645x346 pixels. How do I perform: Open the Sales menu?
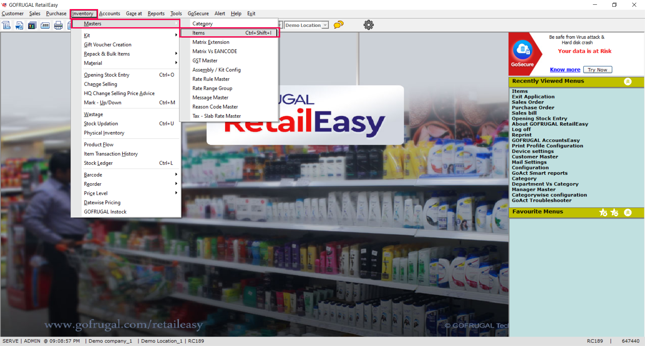(x=35, y=13)
